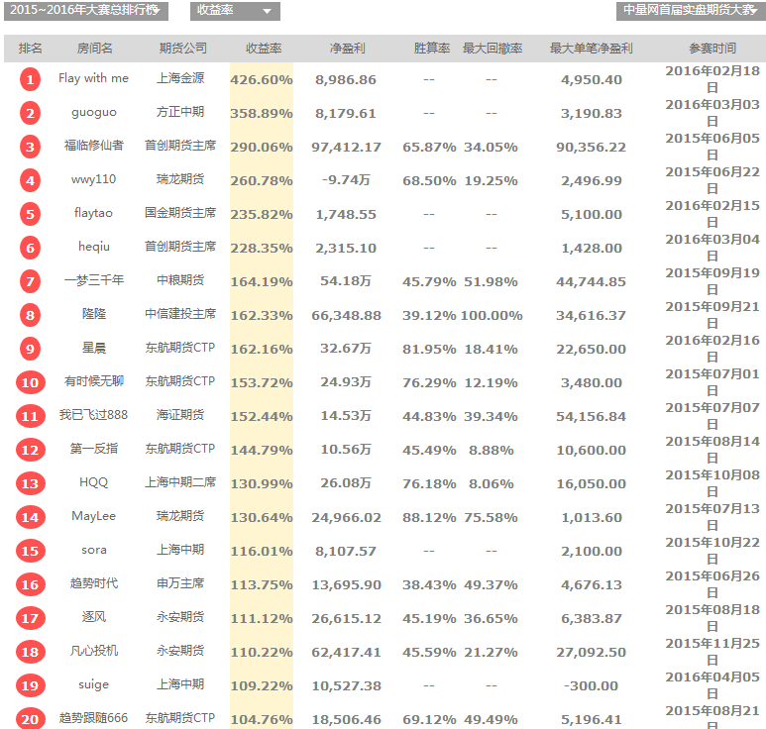Viewport: 766px width, 729px height.
Task: Open room wwy110
Action: tap(94, 179)
